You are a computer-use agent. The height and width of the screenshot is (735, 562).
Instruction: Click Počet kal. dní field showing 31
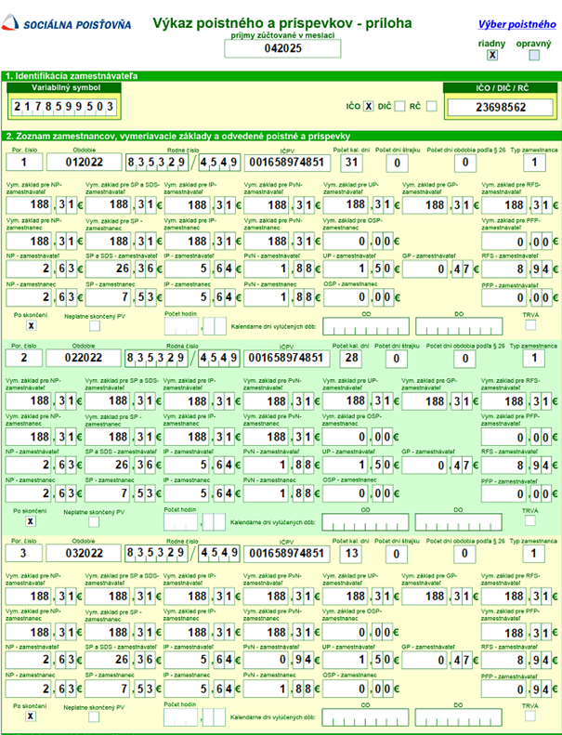[351, 163]
